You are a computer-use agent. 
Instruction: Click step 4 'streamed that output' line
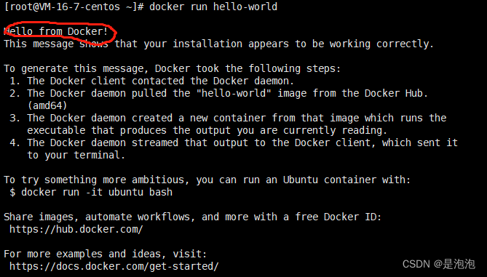click(234, 143)
